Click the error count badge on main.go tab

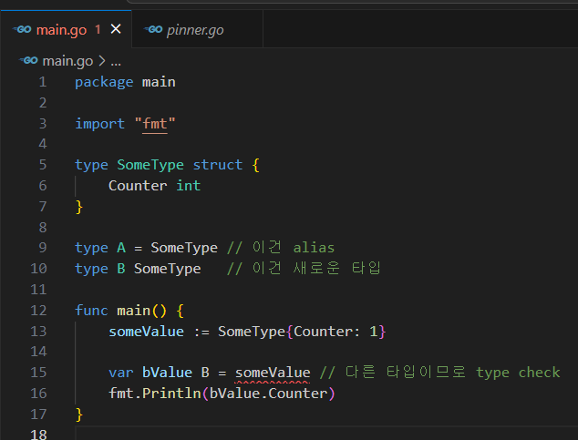98,30
